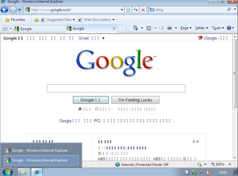This screenshot has width=238, height=176.
Task: Select the first selected radio button
Action: [80, 109]
